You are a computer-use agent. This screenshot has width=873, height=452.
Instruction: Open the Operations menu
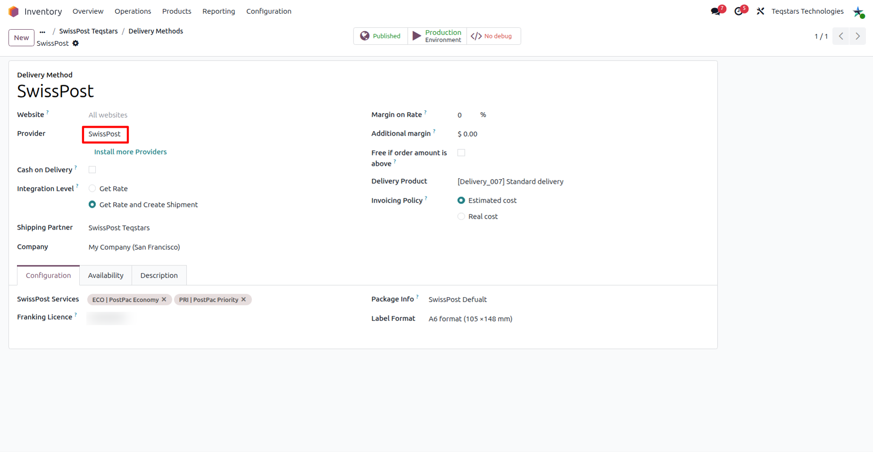click(133, 11)
